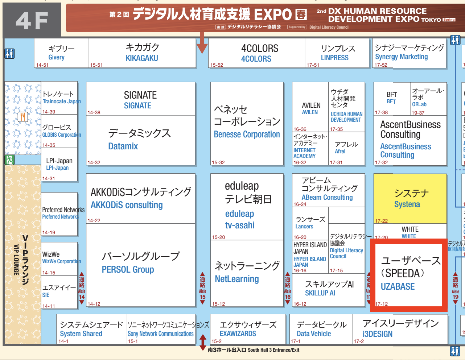The height and width of the screenshot is (360, 465).
Task: Select the EXAWIZARDS booth
Action: [247, 329]
